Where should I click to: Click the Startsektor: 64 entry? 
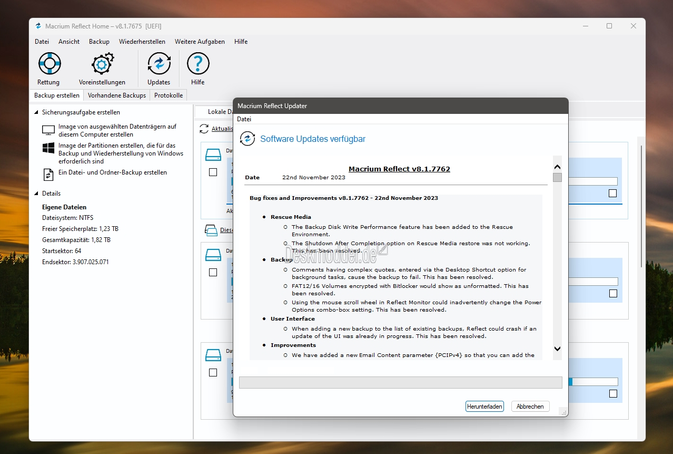[x=62, y=251]
